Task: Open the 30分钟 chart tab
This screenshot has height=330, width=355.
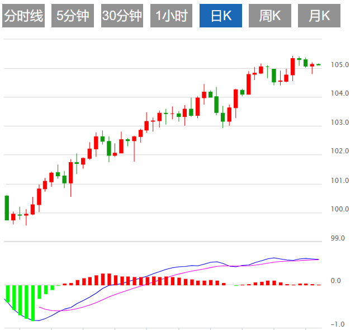Action: tap(122, 16)
